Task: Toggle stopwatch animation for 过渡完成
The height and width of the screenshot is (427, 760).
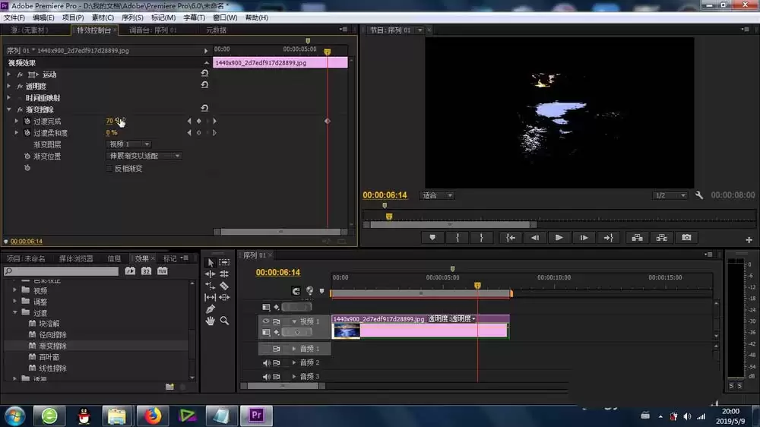Action: pyautogui.click(x=27, y=121)
